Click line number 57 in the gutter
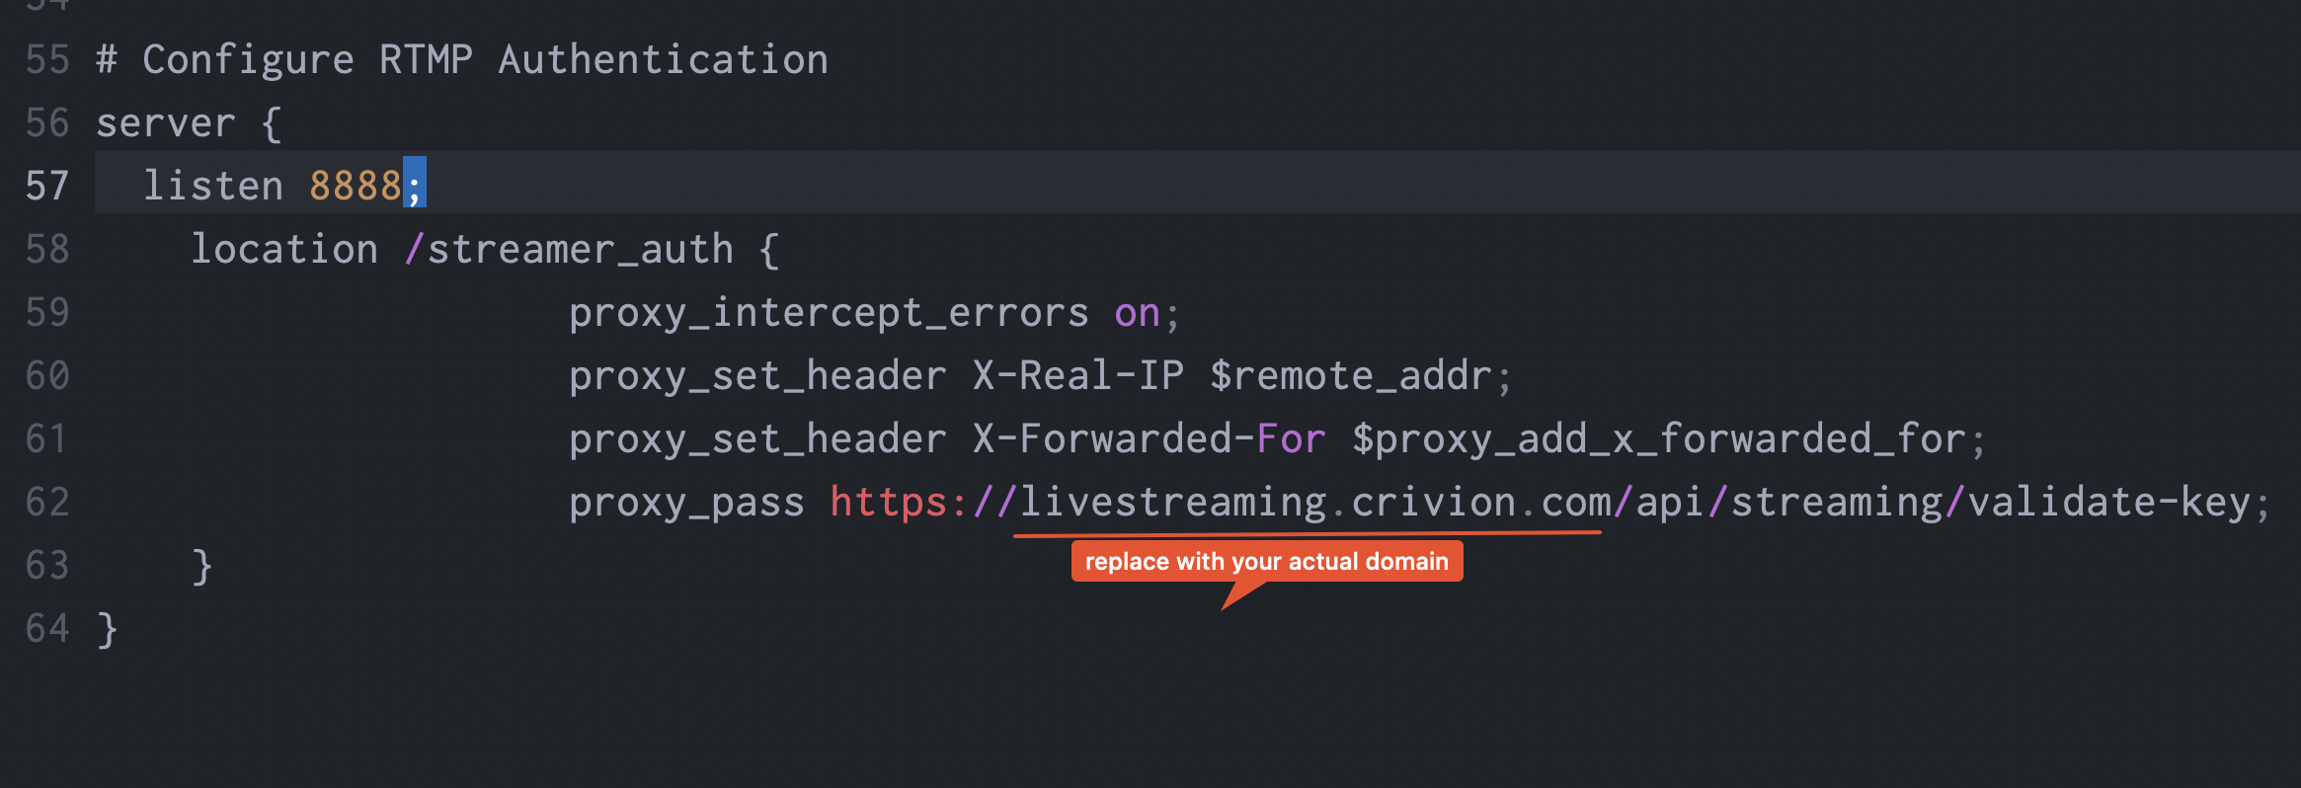The image size is (2301, 788). pos(46,187)
